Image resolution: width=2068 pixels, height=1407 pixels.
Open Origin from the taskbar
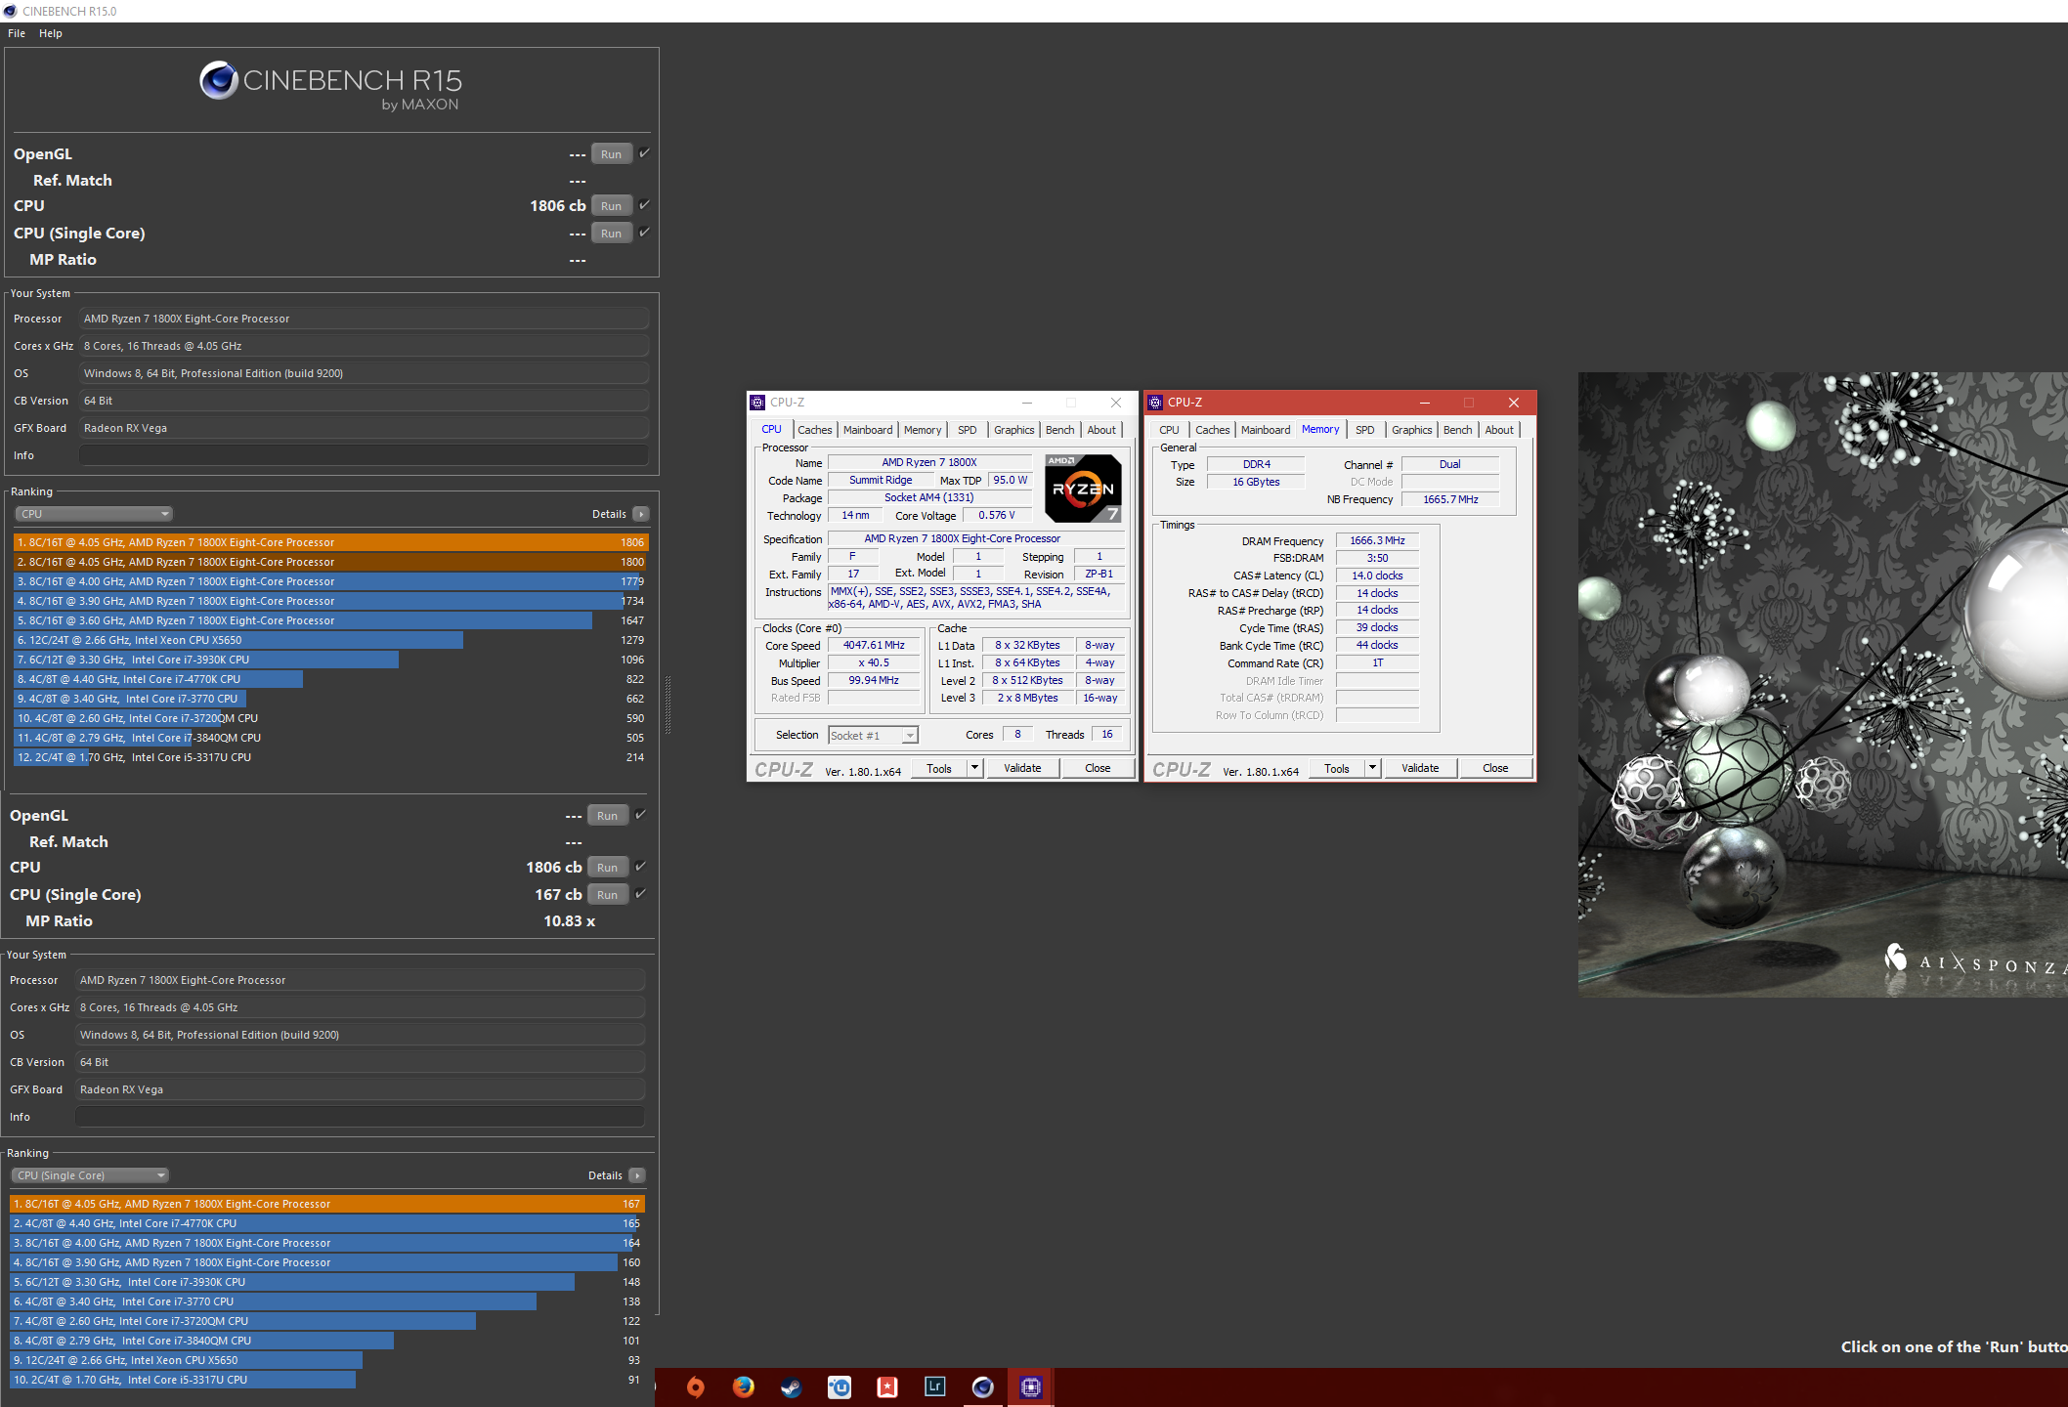point(695,1386)
